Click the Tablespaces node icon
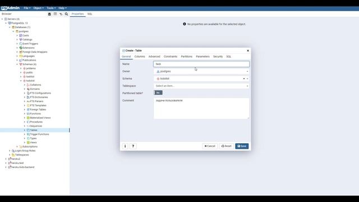This screenshot has width=359, height=202. click(x=13, y=155)
